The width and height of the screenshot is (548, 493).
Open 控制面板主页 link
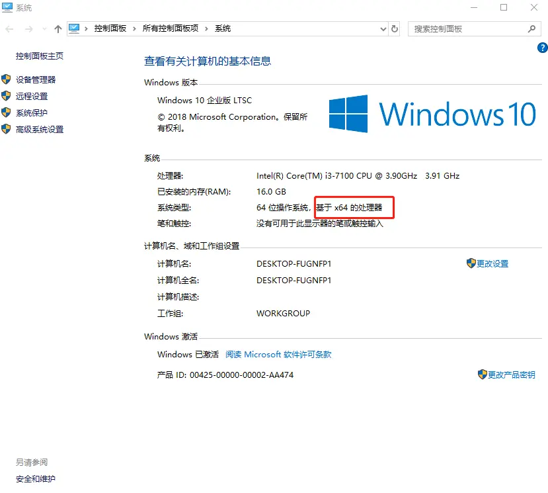[40, 56]
